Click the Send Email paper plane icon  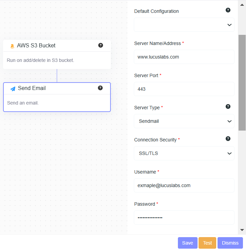pos(13,89)
